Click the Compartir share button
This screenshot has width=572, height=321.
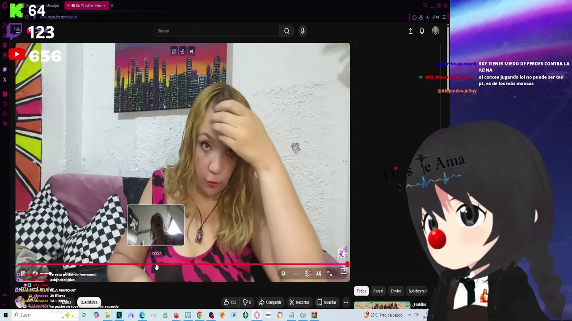pos(270,302)
